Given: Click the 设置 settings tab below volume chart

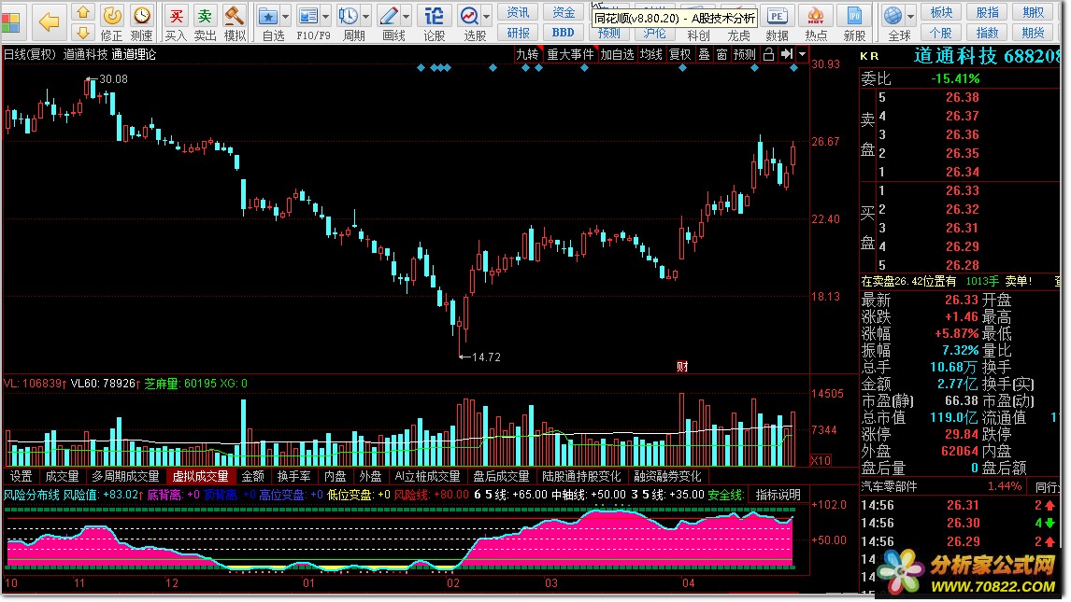Looking at the screenshot, I should click(21, 477).
